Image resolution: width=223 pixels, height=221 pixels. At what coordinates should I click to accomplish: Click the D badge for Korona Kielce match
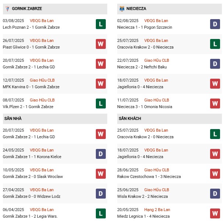tap(101, 154)
